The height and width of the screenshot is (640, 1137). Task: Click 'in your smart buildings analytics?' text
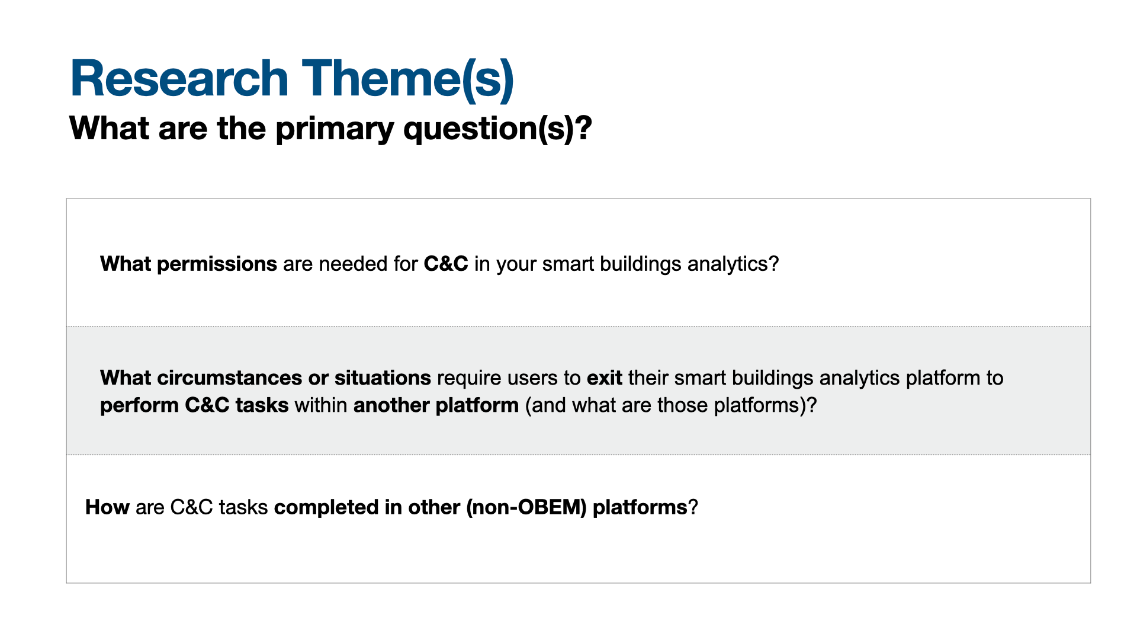(x=627, y=264)
